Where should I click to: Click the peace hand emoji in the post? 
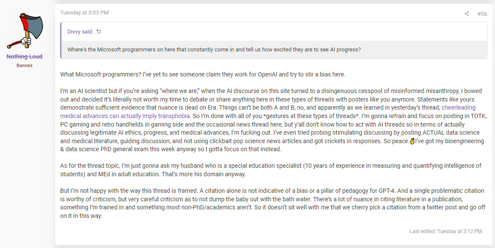[412, 141]
